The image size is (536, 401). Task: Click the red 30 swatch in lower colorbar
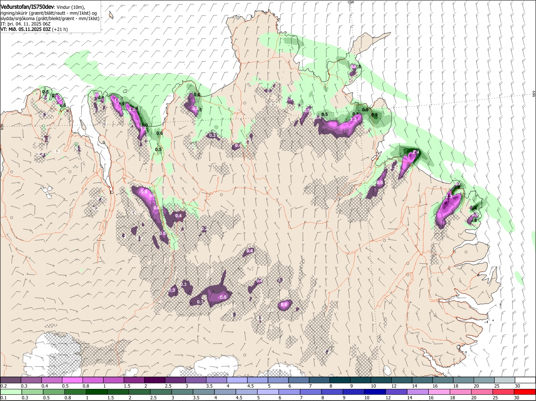click(525, 392)
